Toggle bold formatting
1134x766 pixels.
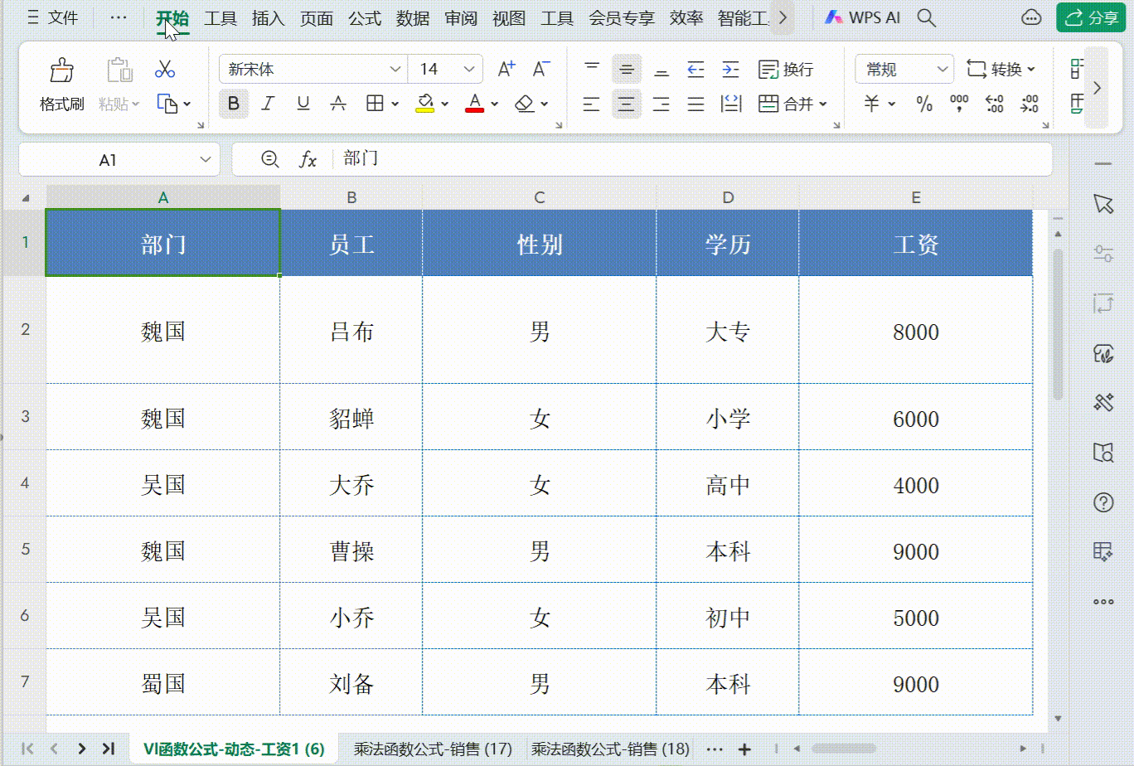coord(234,104)
